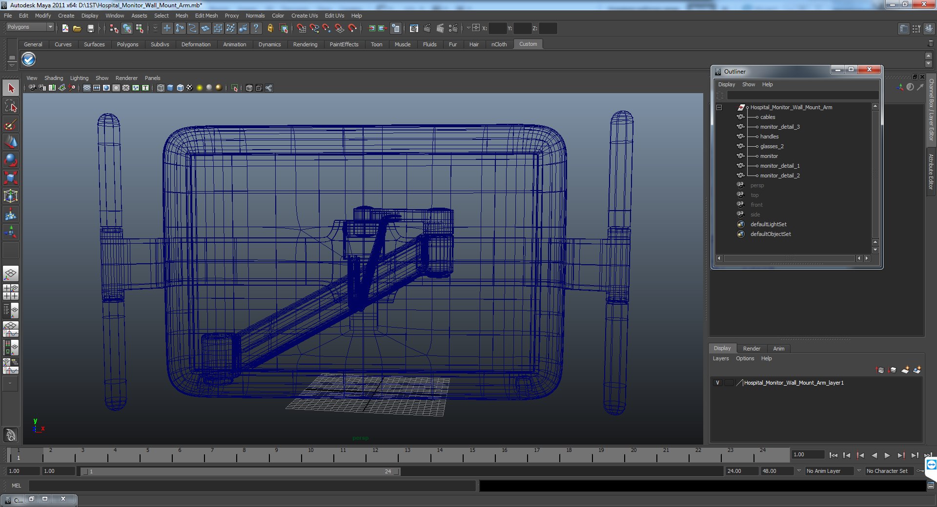Toggle the Wireframe on Shaded panel icon

pos(180,88)
